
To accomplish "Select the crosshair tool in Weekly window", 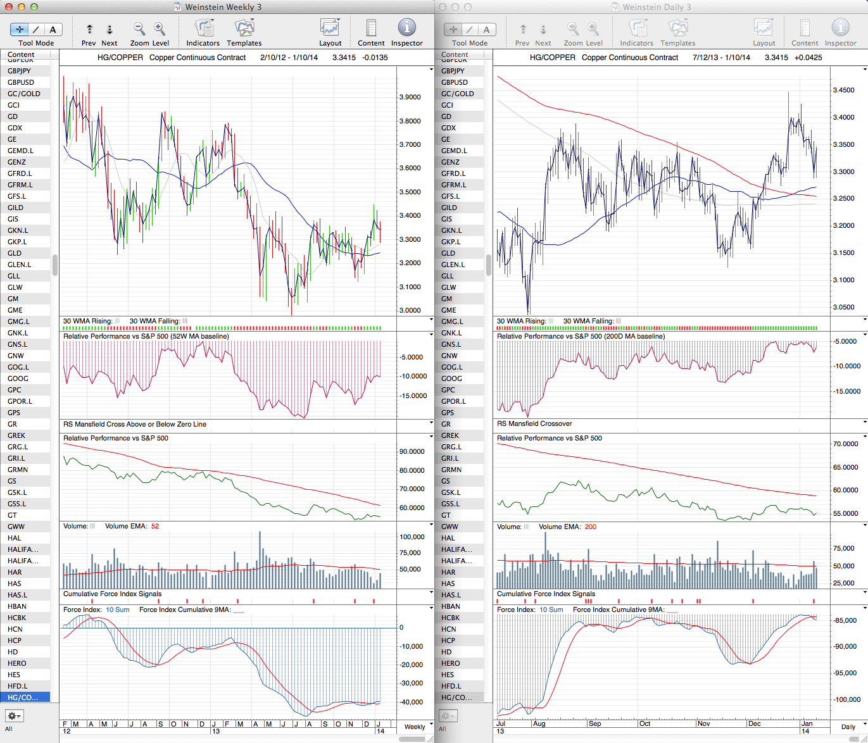I will point(20,29).
